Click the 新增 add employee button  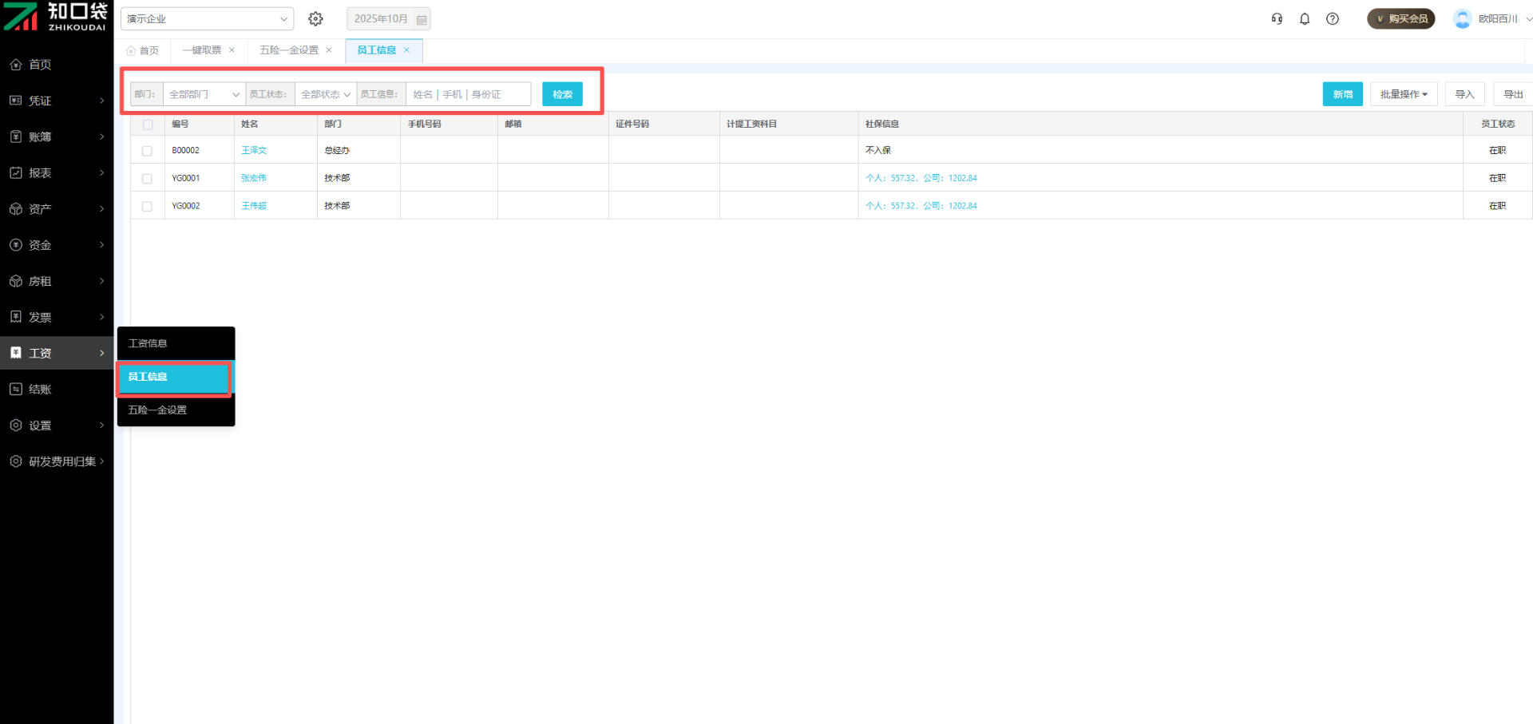click(1342, 94)
